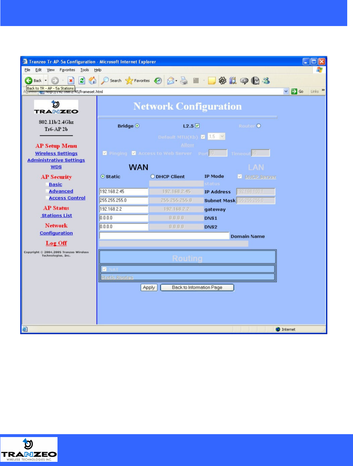Select the Static WAN radio button

103,176
